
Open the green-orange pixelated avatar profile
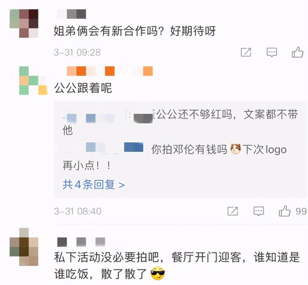(x=33, y=80)
